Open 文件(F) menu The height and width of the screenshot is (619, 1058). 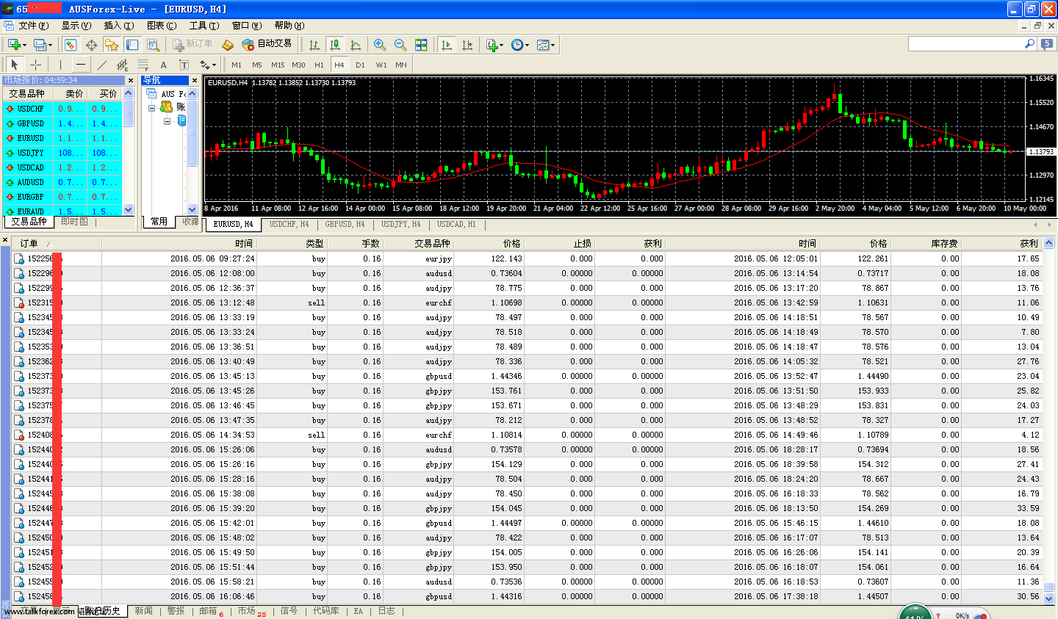pyautogui.click(x=33, y=26)
